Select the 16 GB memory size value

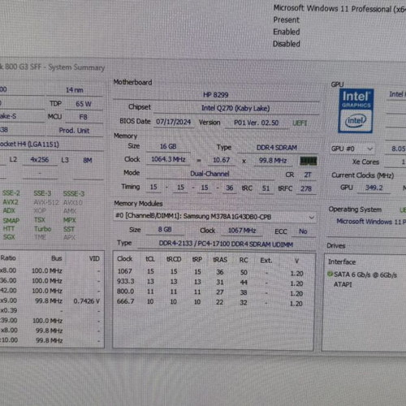pyautogui.click(x=168, y=146)
